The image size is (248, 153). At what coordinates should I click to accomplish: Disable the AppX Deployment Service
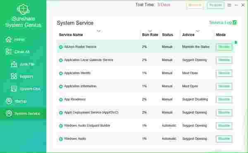coord(224,113)
